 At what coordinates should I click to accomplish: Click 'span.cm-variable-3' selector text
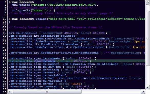(50, 81)
